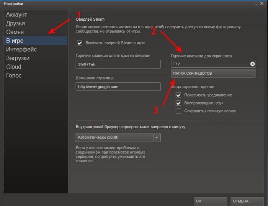Screen dimensions: 268x206
Task: Clear the F12 screenshot hotkey
Action: pyautogui.click(x=252, y=64)
